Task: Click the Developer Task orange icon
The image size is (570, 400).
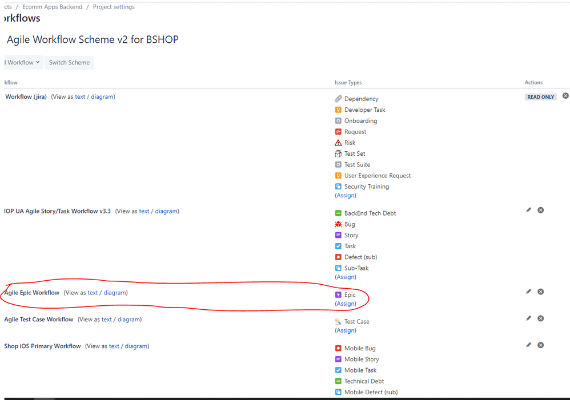Action: click(338, 110)
